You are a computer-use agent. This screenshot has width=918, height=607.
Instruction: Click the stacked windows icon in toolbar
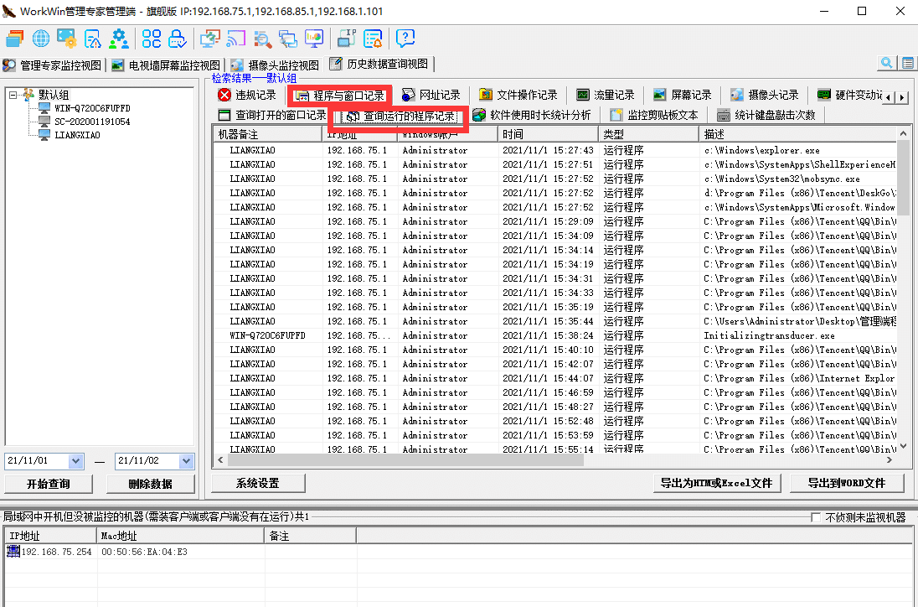[14, 39]
